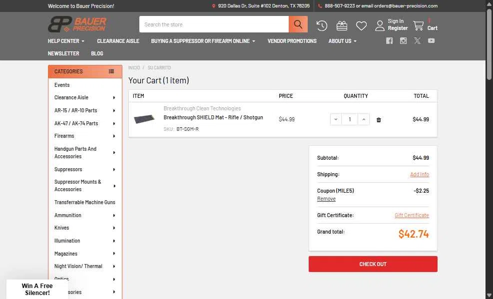This screenshot has height=299, width=493.
Task: Open the gift certificates box icon
Action: click(x=342, y=25)
